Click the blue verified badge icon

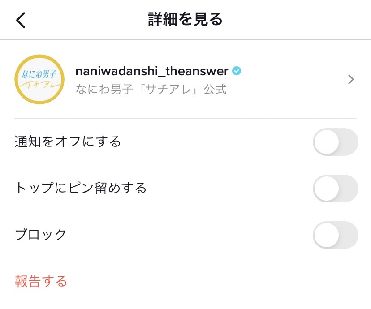coord(237,71)
